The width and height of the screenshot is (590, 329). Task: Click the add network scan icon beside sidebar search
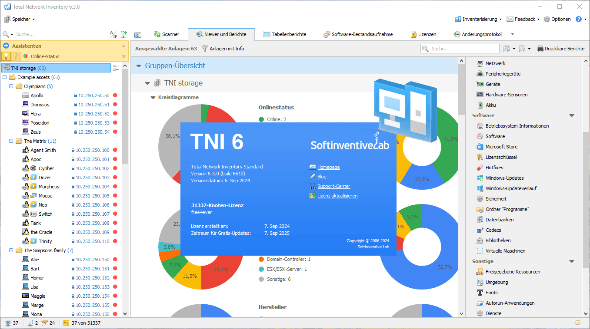(124, 34)
